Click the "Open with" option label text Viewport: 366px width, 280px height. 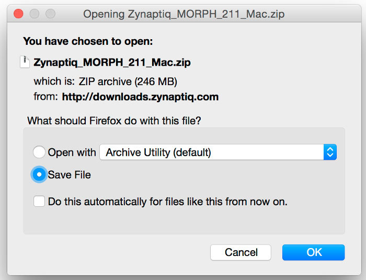(72, 153)
